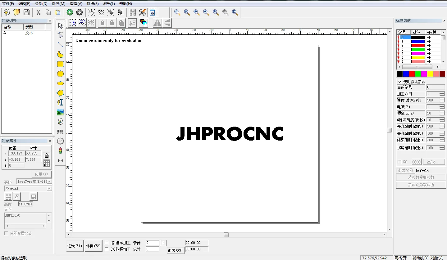Click the horizontal mirror icon
This screenshot has height=260, width=447.
(157, 23)
